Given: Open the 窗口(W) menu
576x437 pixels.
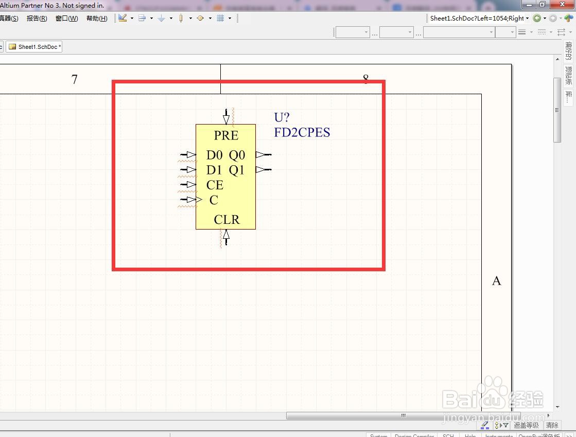Looking at the screenshot, I should (66, 19).
